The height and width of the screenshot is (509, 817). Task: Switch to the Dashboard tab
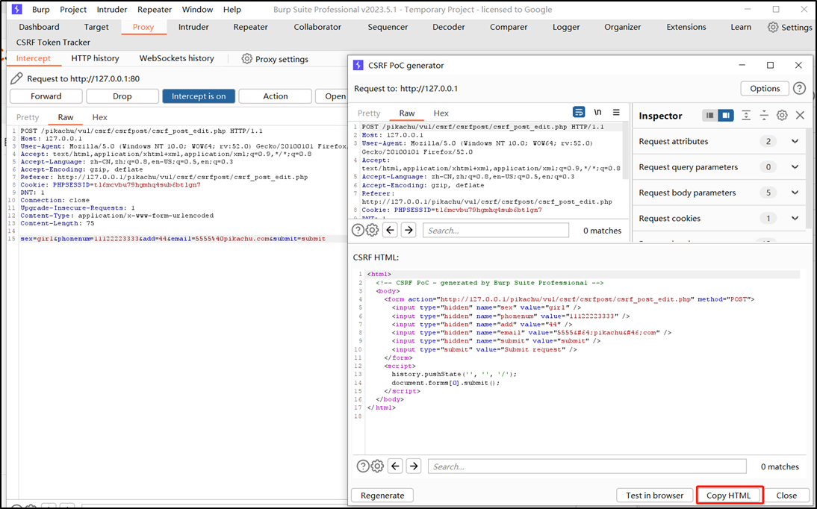point(39,27)
